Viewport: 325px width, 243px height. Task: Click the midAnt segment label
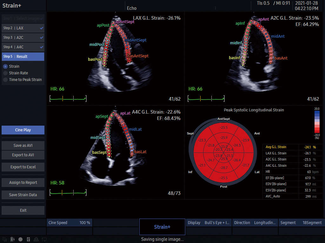[x=278, y=36]
